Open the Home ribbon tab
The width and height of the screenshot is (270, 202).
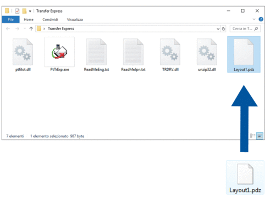[x=29, y=19]
